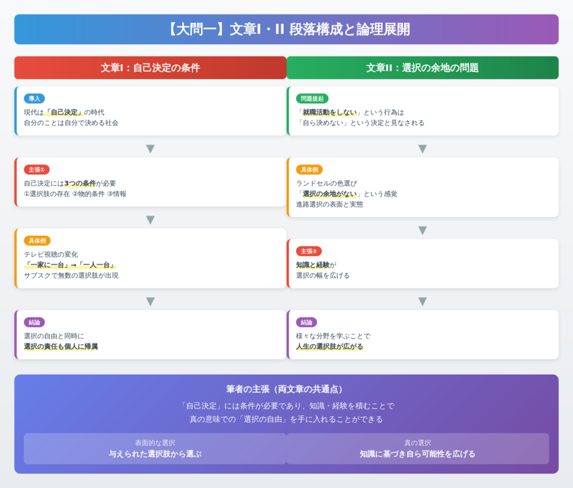The height and width of the screenshot is (488, 573).
Task: Click the highlighted 就職活動をしない text
Action: tap(329, 112)
